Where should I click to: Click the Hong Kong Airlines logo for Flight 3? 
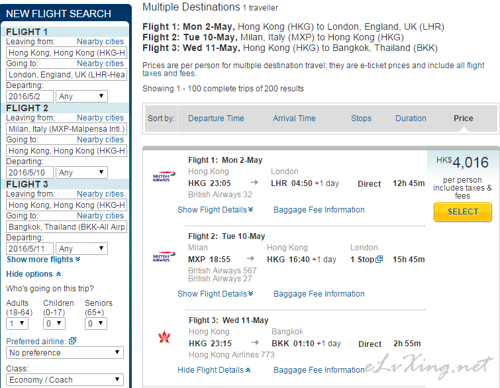coord(164,337)
